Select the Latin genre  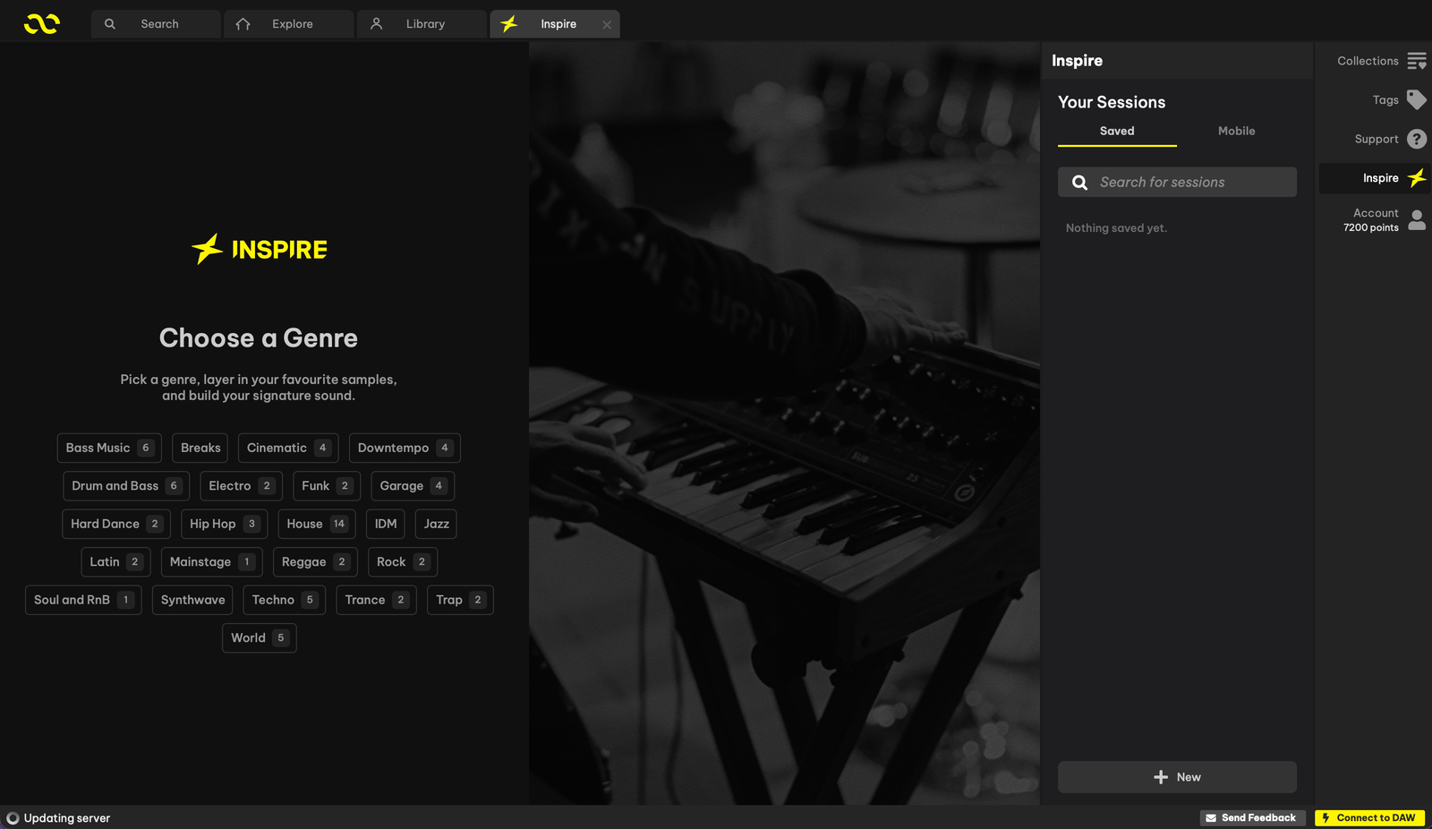[x=115, y=562]
